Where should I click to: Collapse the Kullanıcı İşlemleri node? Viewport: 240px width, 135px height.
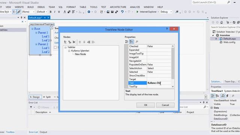69,51
